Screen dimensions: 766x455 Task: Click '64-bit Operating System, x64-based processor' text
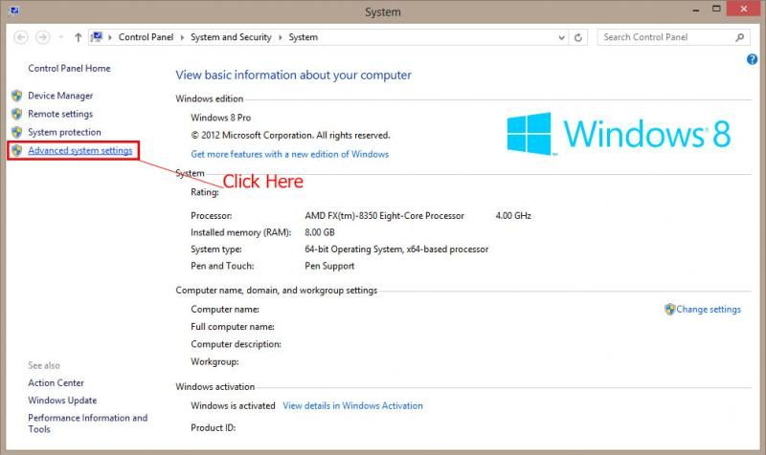click(396, 249)
